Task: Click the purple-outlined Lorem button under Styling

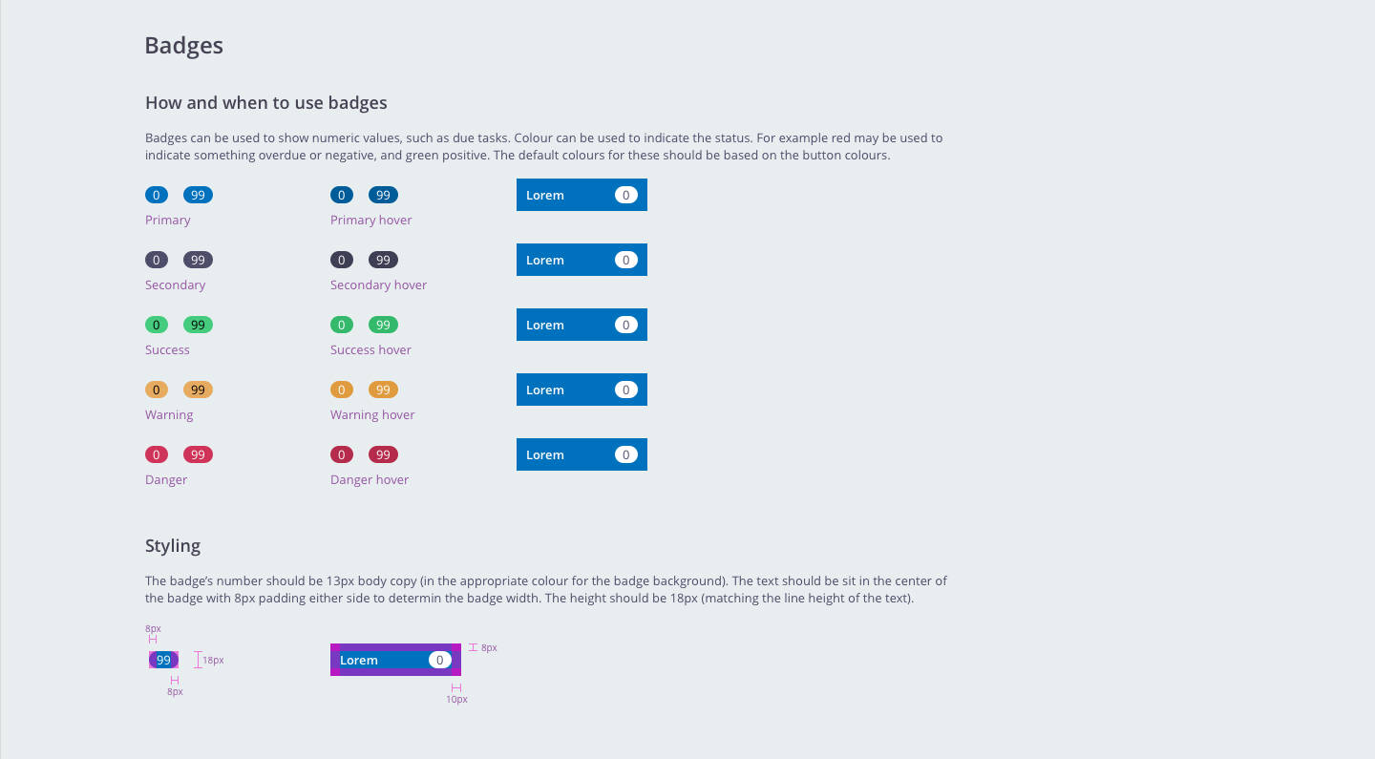Action: click(395, 660)
